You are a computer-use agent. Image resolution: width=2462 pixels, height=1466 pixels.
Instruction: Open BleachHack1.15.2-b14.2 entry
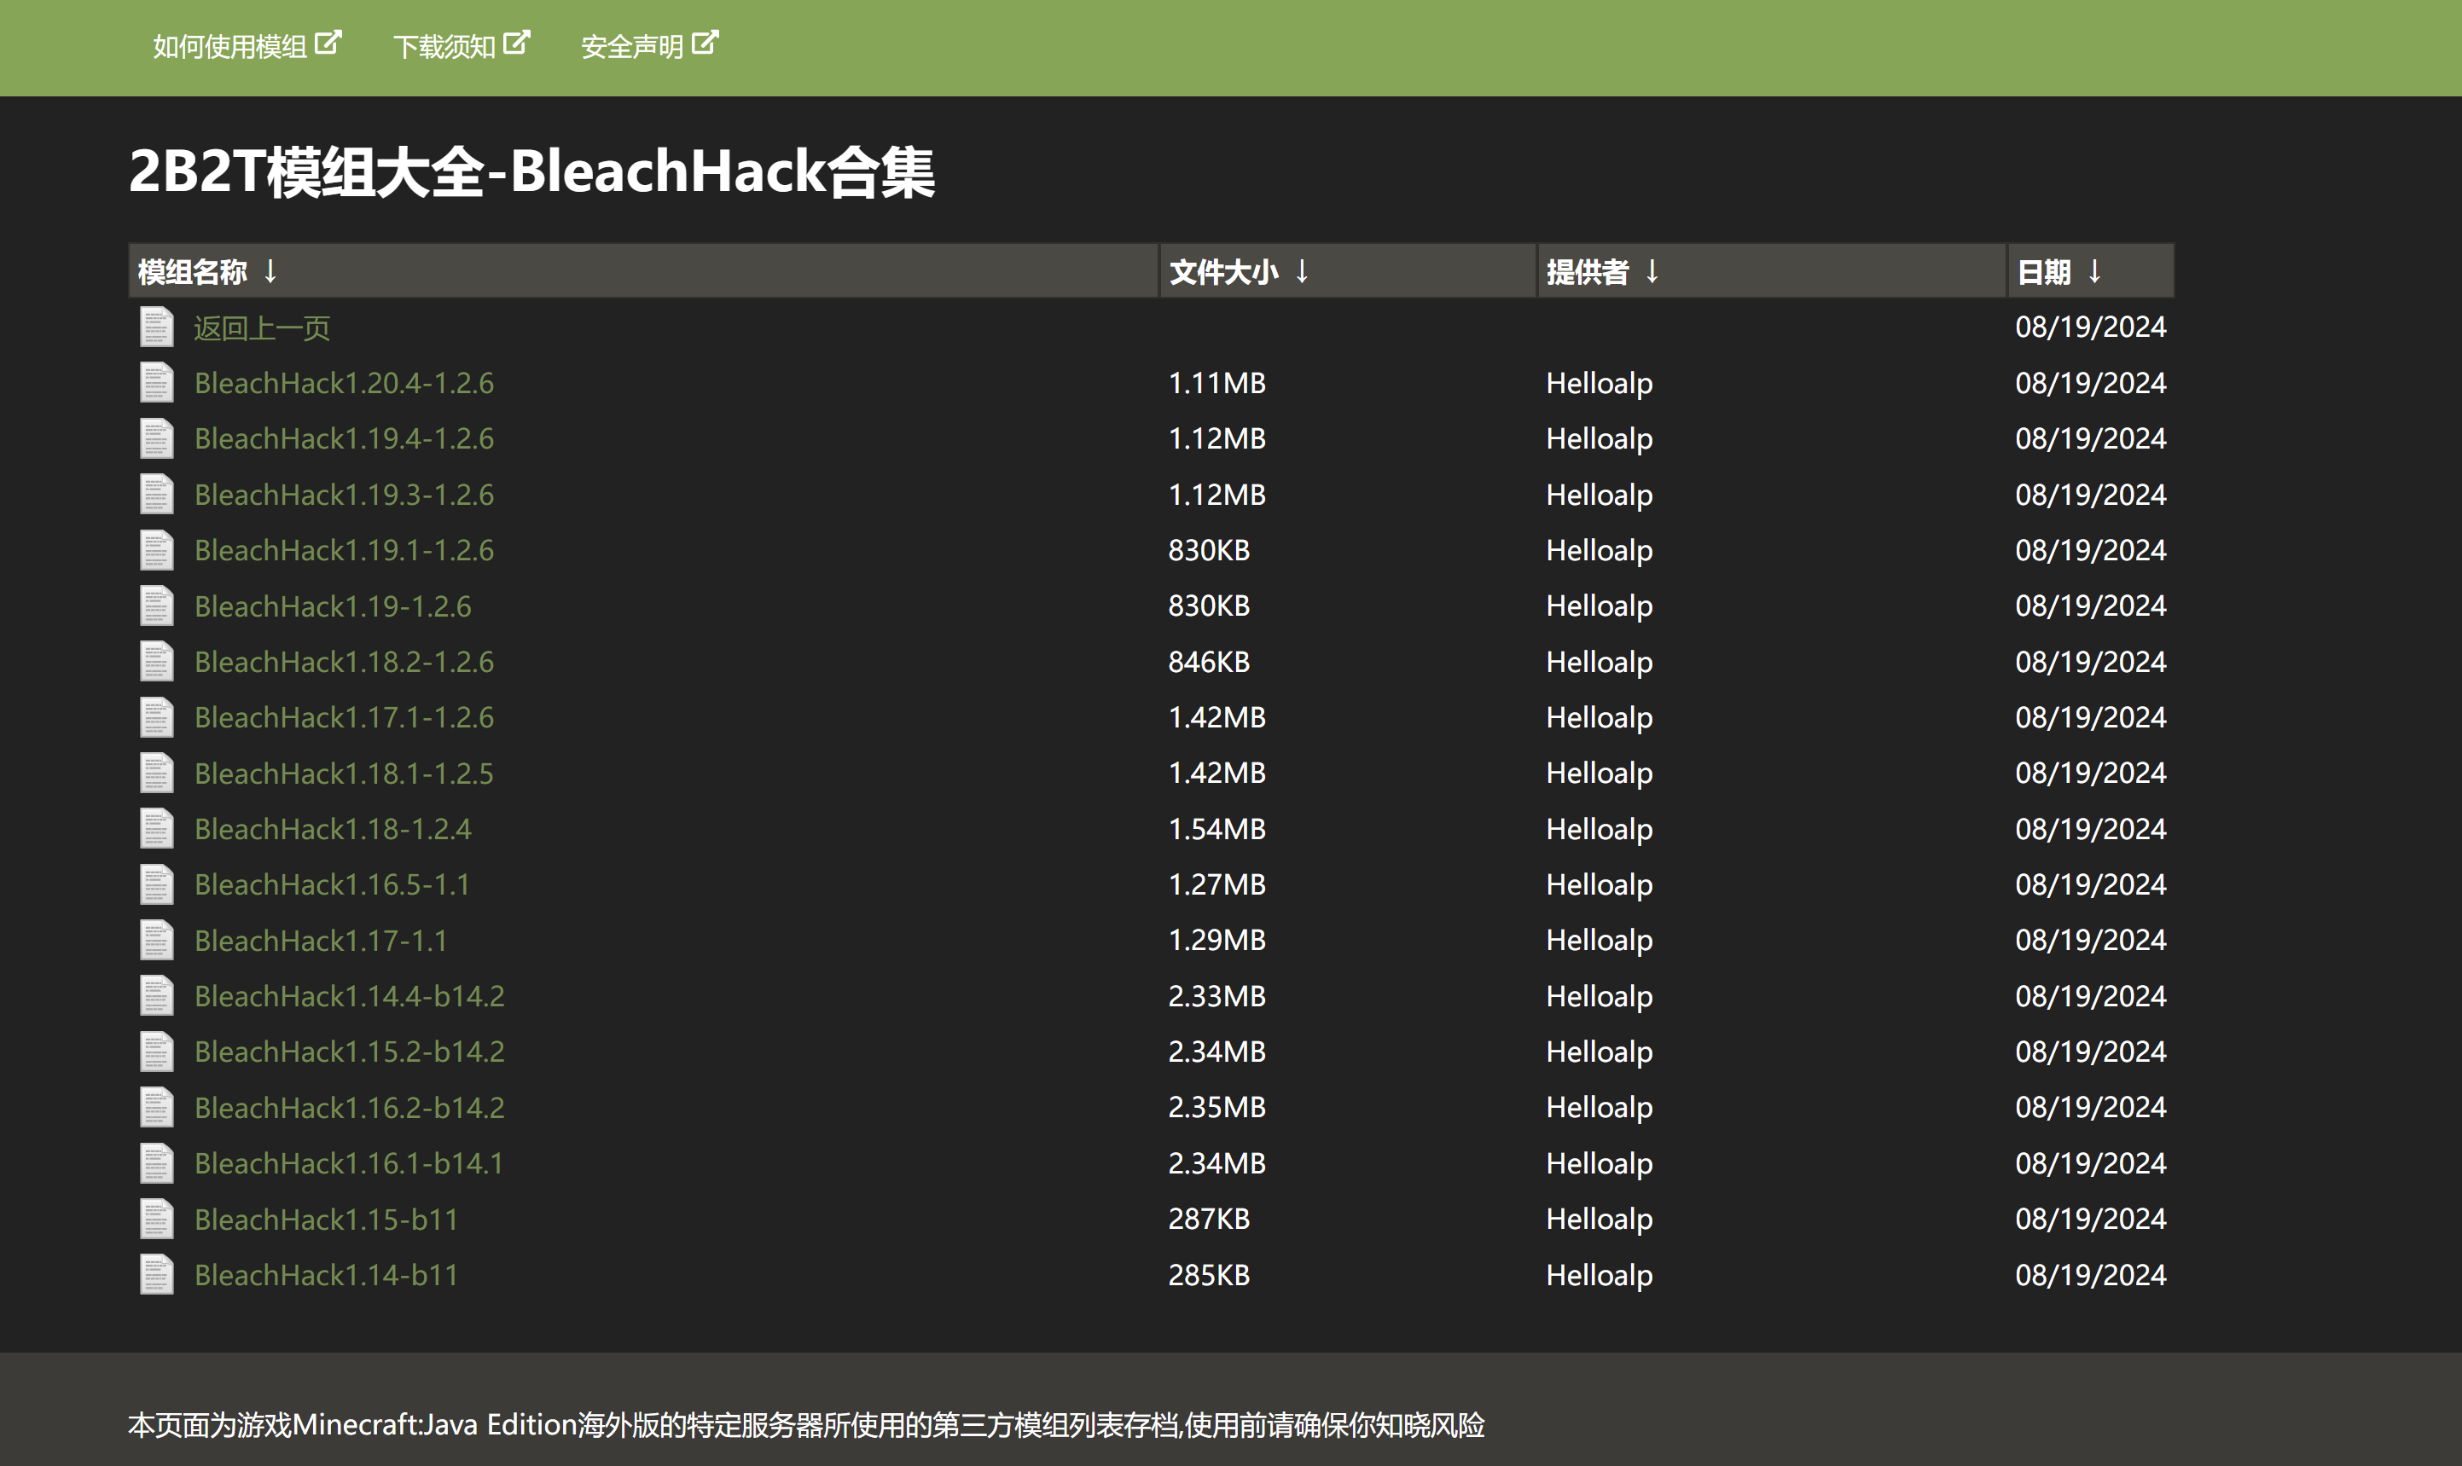(x=350, y=1052)
